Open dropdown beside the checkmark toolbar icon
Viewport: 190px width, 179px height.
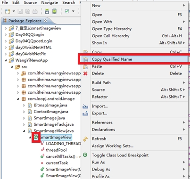[73, 11]
